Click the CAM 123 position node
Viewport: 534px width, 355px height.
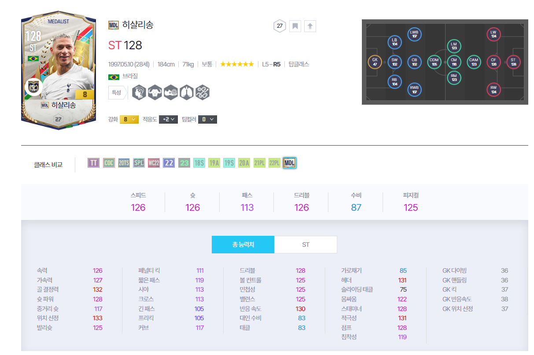(474, 62)
